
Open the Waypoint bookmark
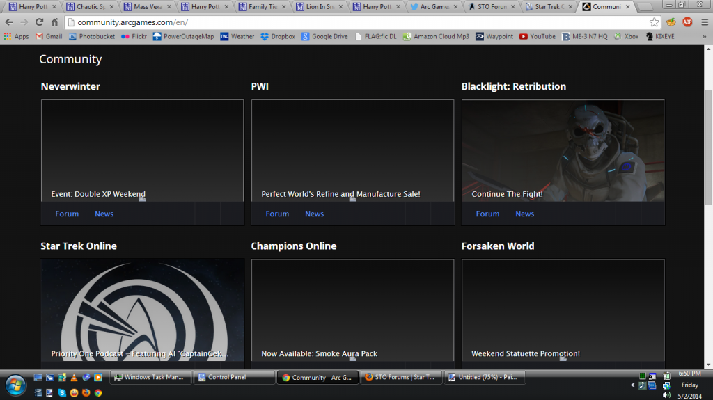(x=494, y=36)
